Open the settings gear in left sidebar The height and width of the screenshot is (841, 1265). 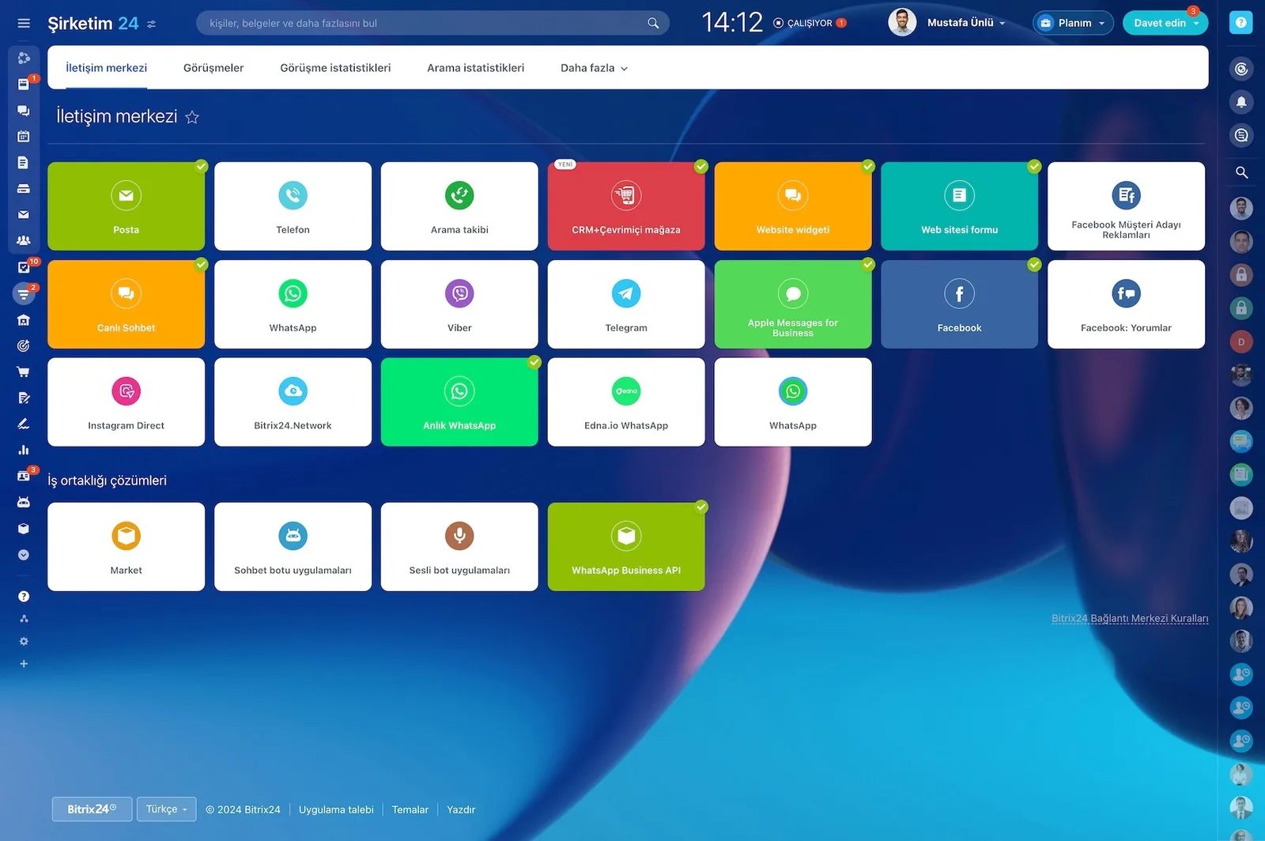tap(24, 641)
